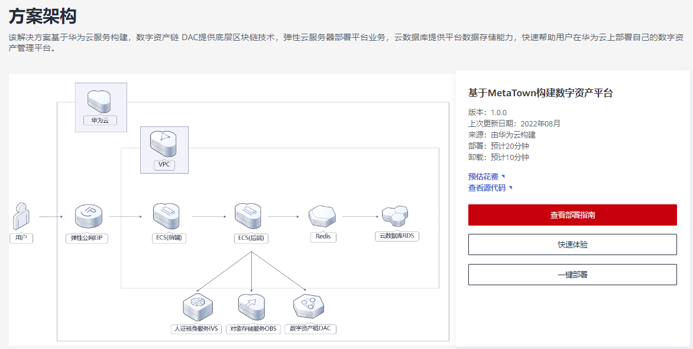This screenshot has width=693, height=349.
Task: Select the VPC icon in the diagram
Action: click(x=165, y=145)
